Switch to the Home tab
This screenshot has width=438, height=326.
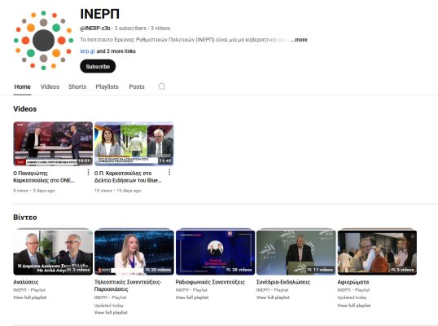22,86
